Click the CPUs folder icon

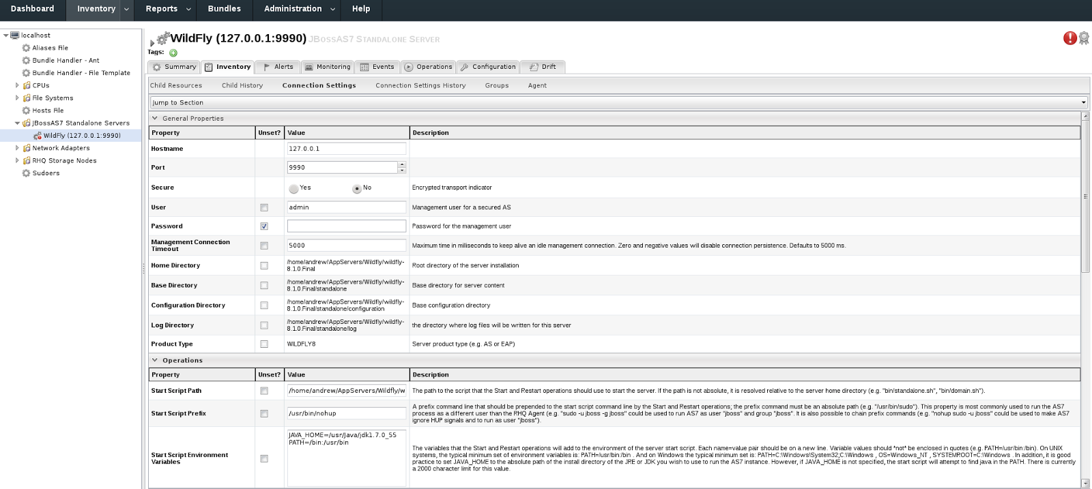point(27,85)
